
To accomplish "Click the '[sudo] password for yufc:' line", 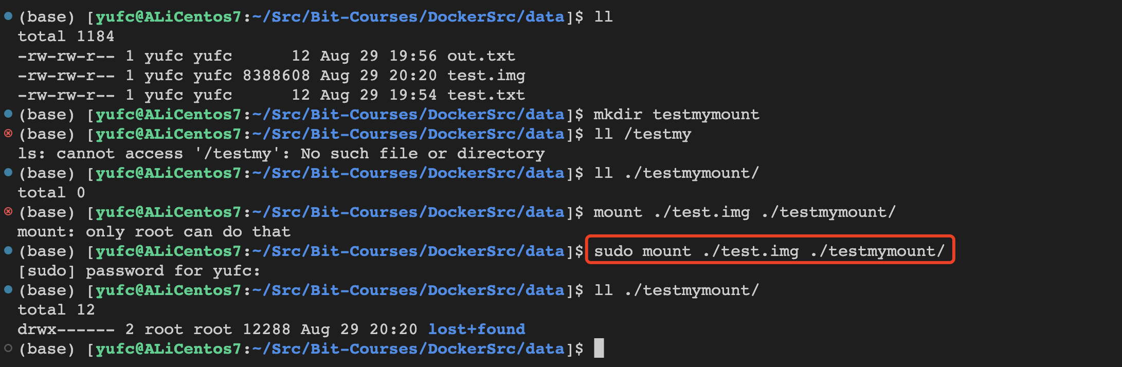I will click(139, 270).
